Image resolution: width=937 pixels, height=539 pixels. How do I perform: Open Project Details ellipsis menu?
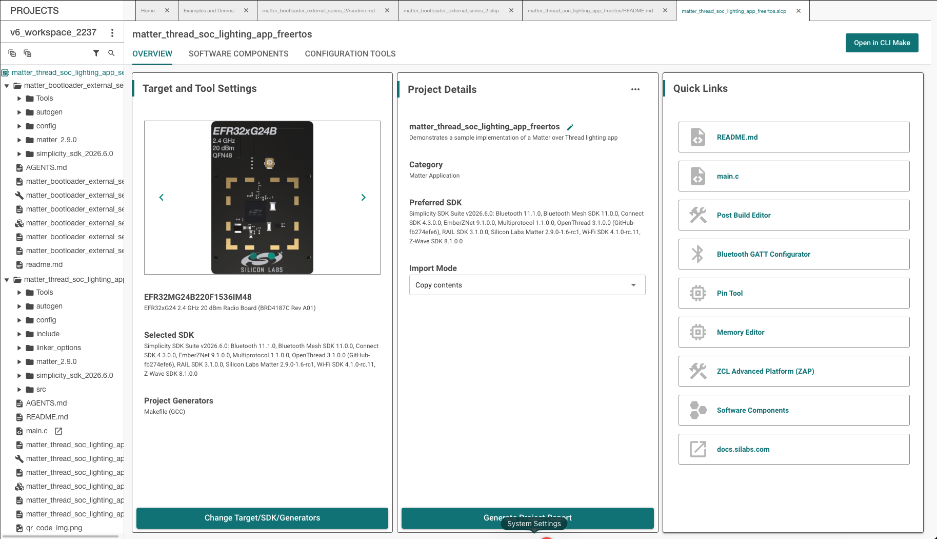[x=635, y=89]
